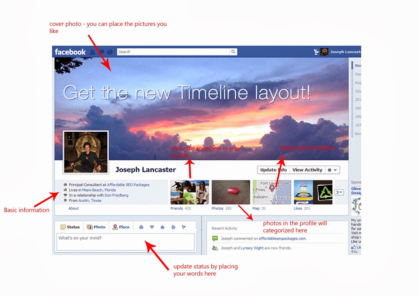The width and height of the screenshot is (418, 296).
Task: Click the What's on your mind box
Action: [x=126, y=242]
